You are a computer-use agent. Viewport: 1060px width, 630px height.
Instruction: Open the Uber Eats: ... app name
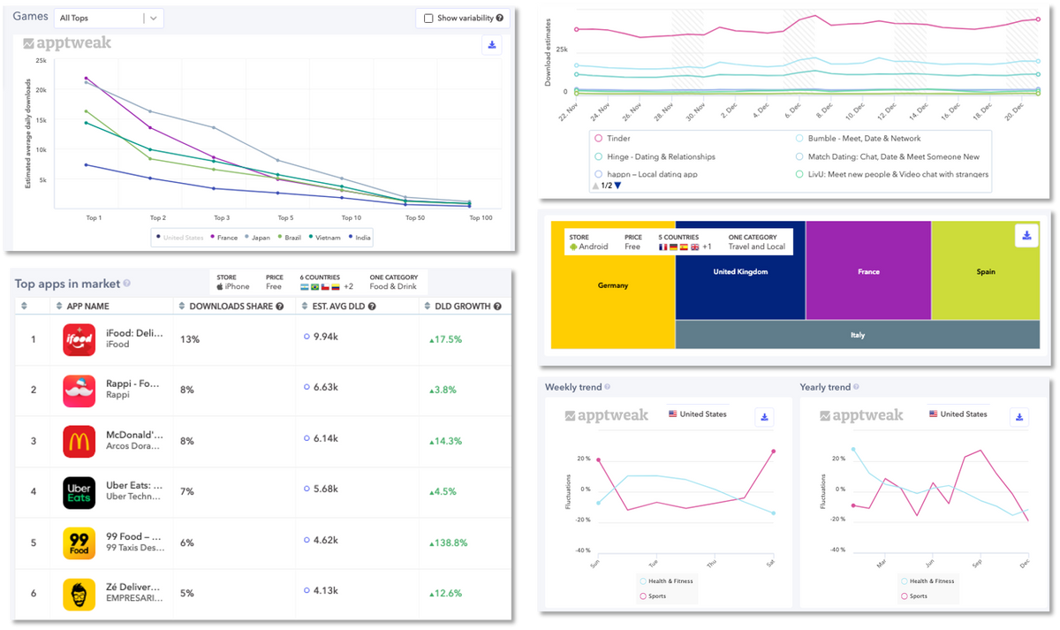pyautogui.click(x=134, y=485)
